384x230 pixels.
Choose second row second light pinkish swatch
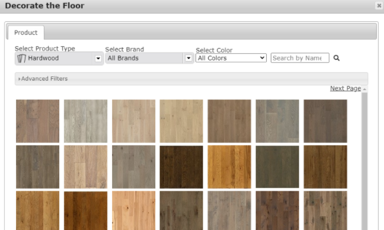tap(86, 167)
